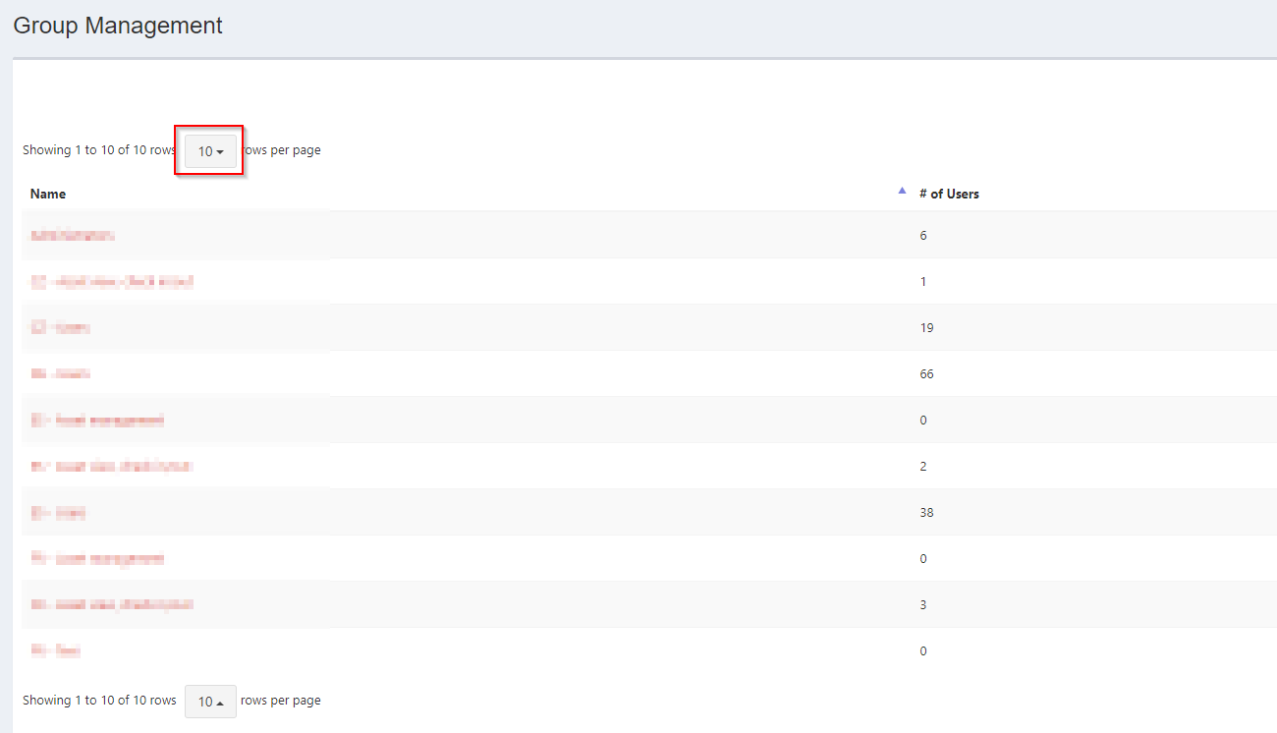Click the "rows per page" label text
The image size is (1277, 733).
click(x=283, y=149)
